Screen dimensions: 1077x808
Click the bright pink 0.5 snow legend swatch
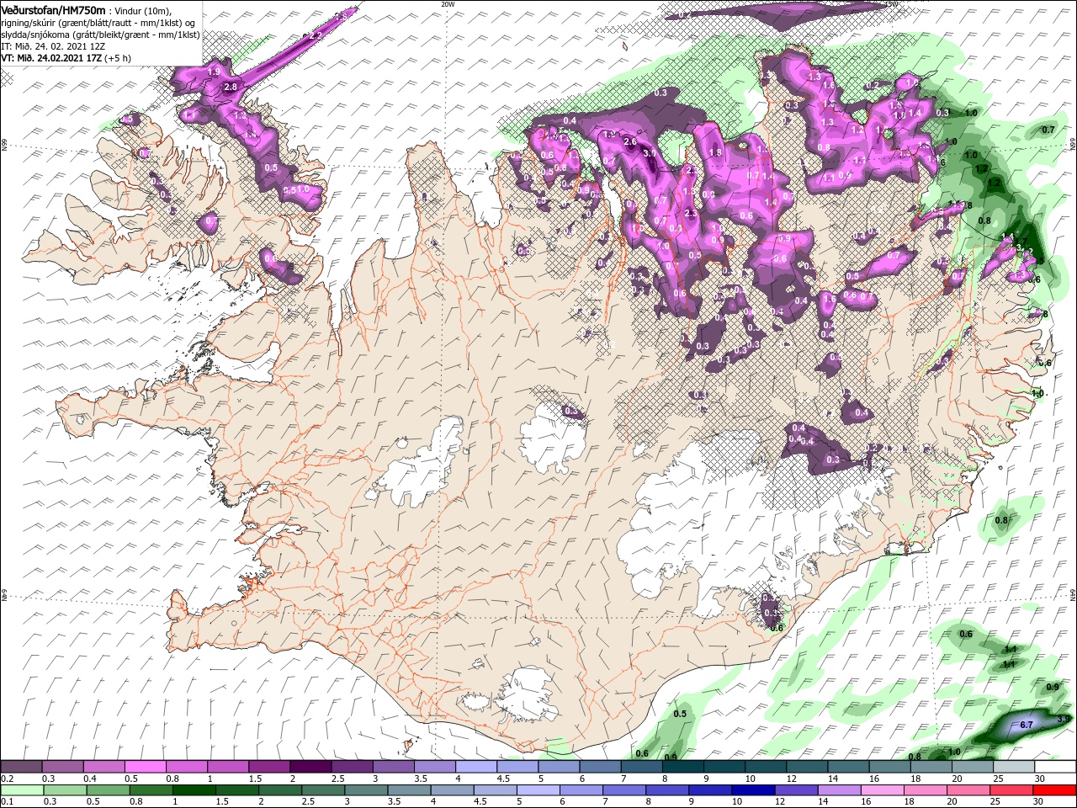(x=146, y=767)
